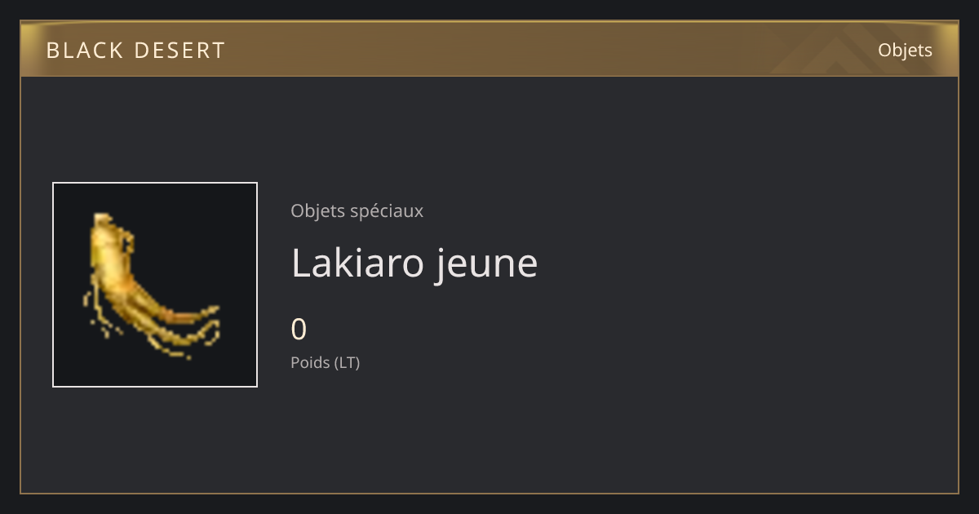The width and height of the screenshot is (979, 514).
Task: Click the top tip of the Lakiaro root
Action: pos(103,219)
